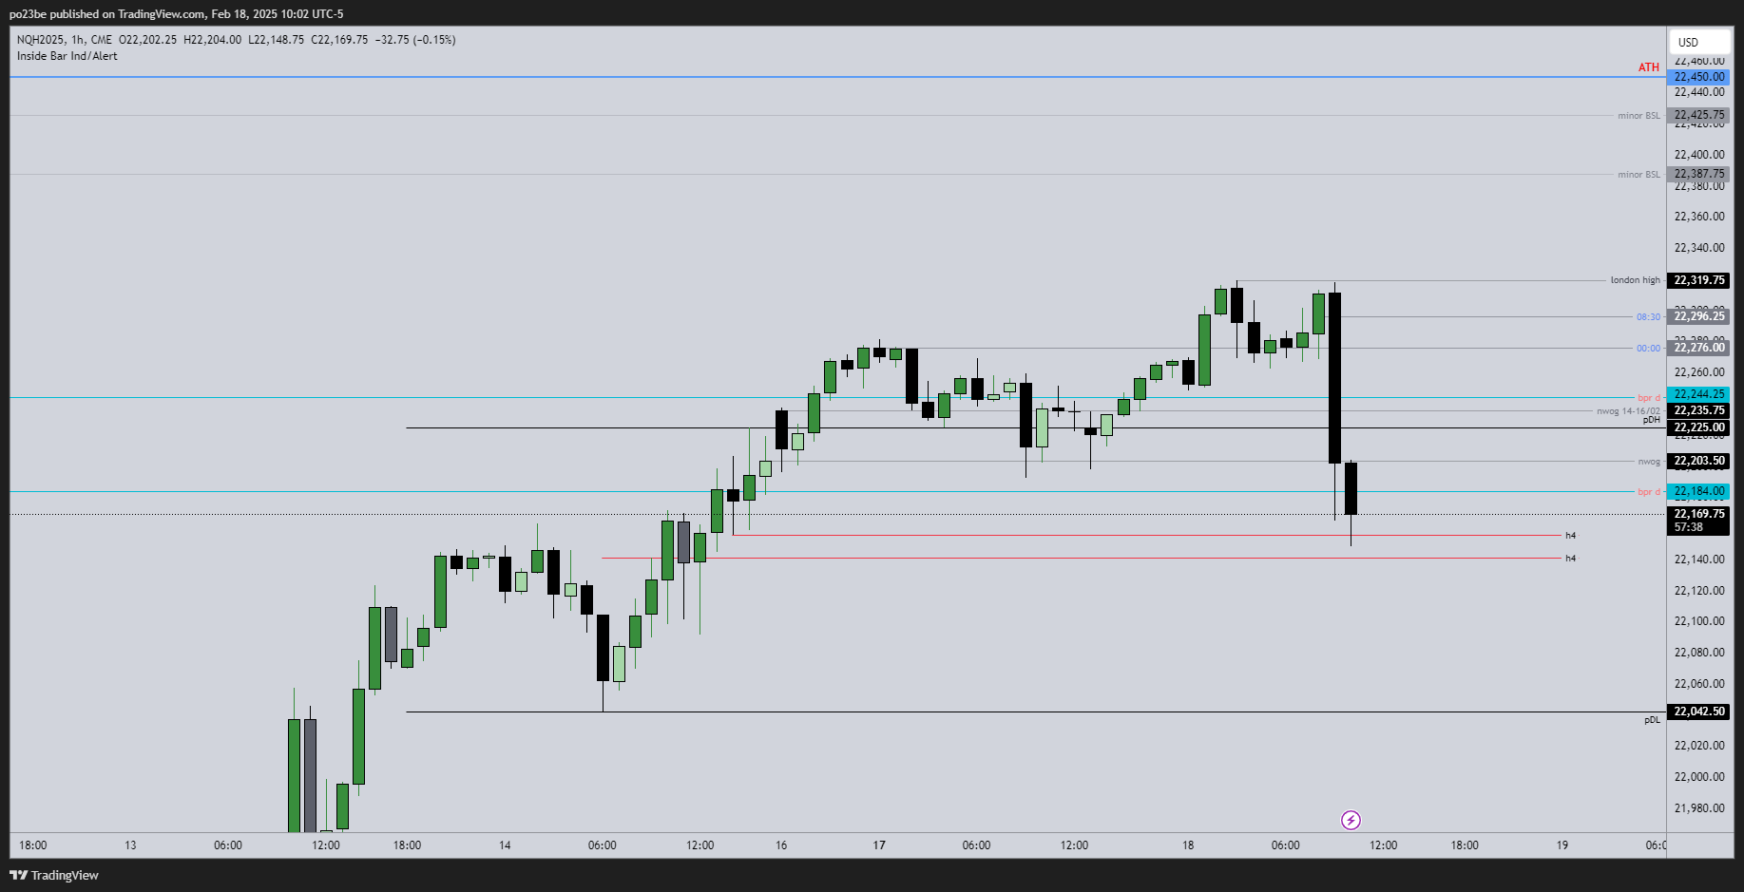
Task: Open the USD currency selector
Action: [x=1698, y=42]
